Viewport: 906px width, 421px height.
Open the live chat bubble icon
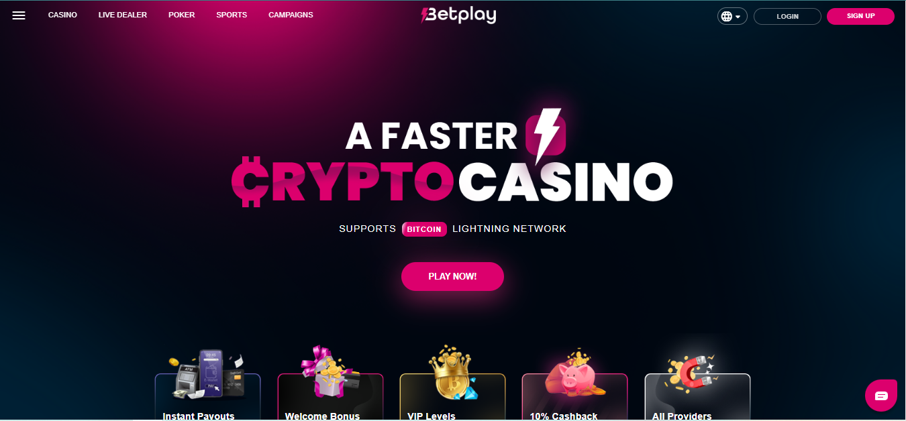881,396
